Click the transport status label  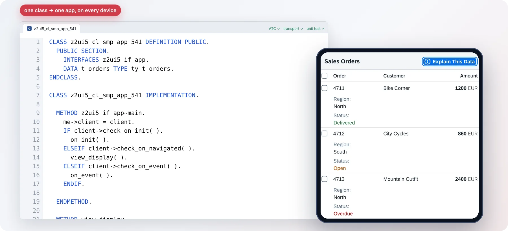291,29
